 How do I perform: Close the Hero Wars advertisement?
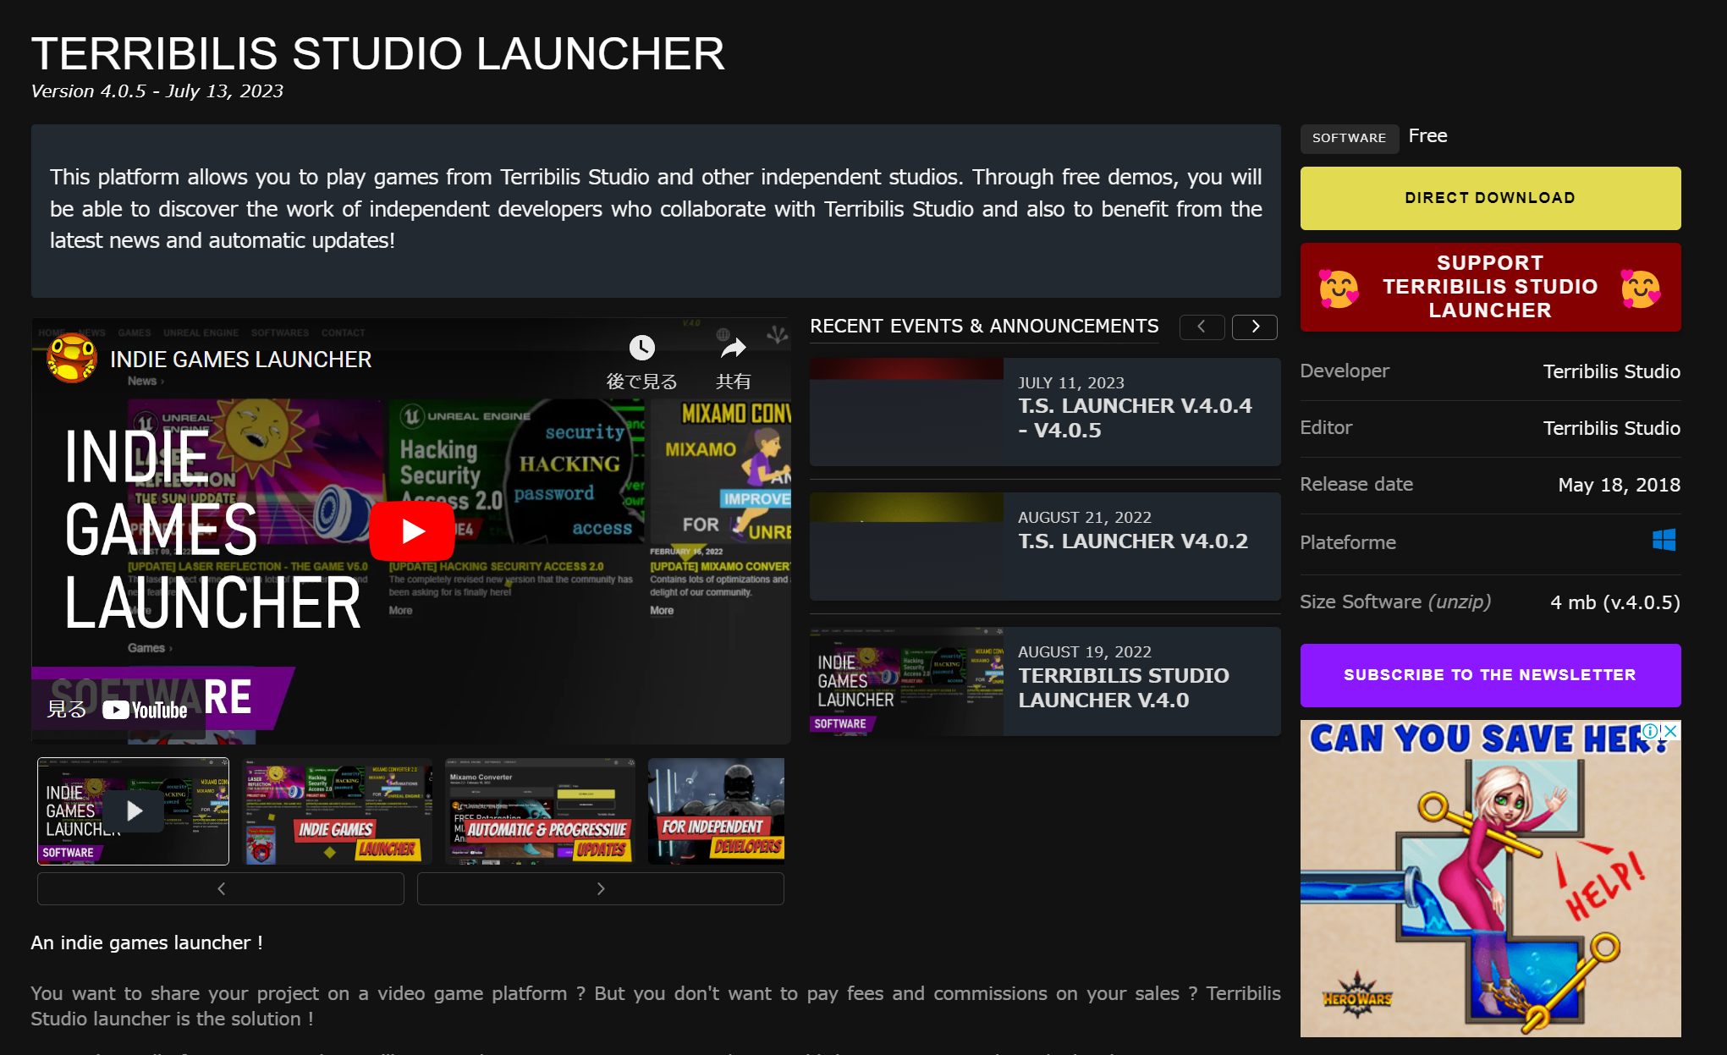[x=1670, y=731]
